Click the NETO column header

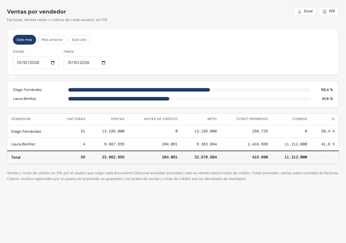point(212,119)
